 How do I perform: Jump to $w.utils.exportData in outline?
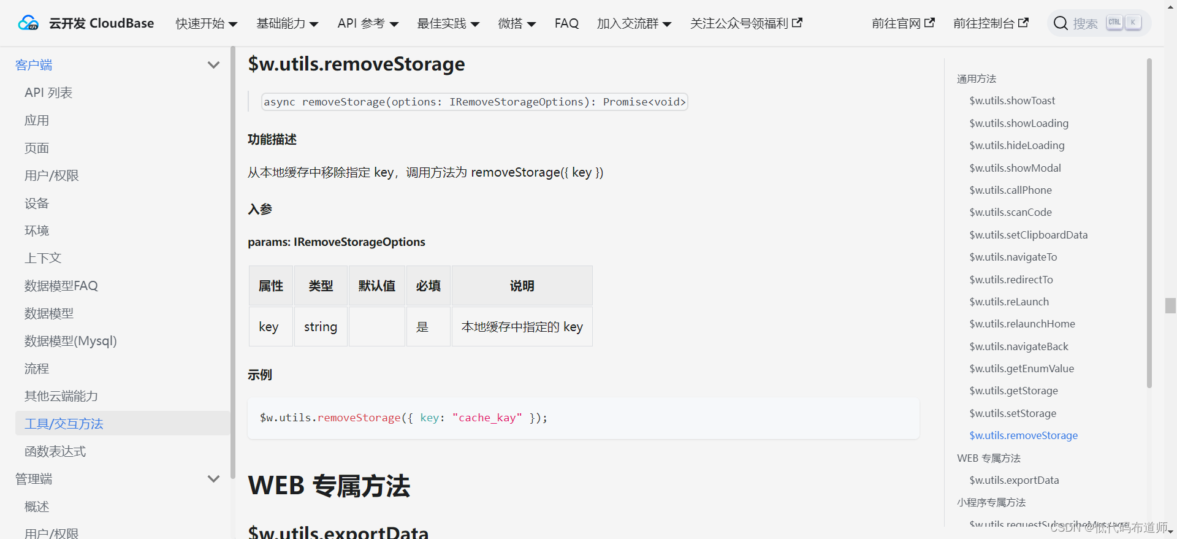pos(1014,480)
